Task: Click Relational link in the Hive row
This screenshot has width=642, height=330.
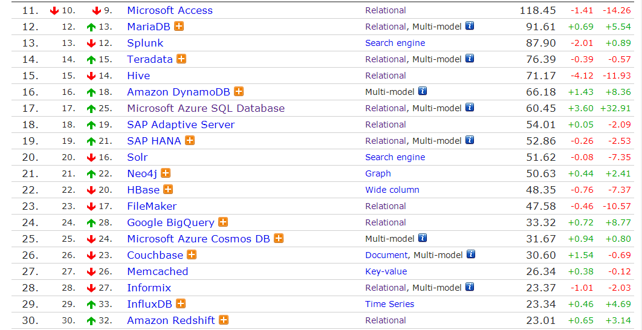Action: pos(386,76)
